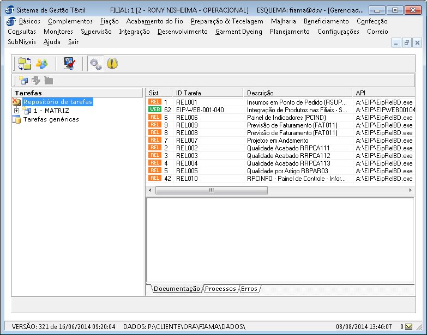Open the Fiação menu
Viewport: 427px width, 335px height.
tap(109, 21)
